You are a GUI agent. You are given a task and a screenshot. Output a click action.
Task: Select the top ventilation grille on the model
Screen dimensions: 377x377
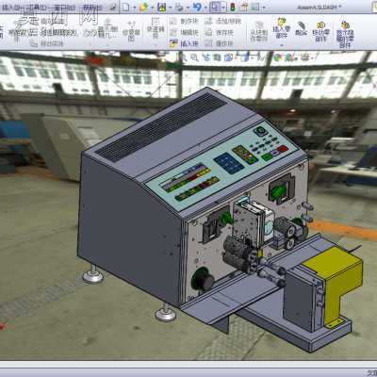[x=160, y=127]
